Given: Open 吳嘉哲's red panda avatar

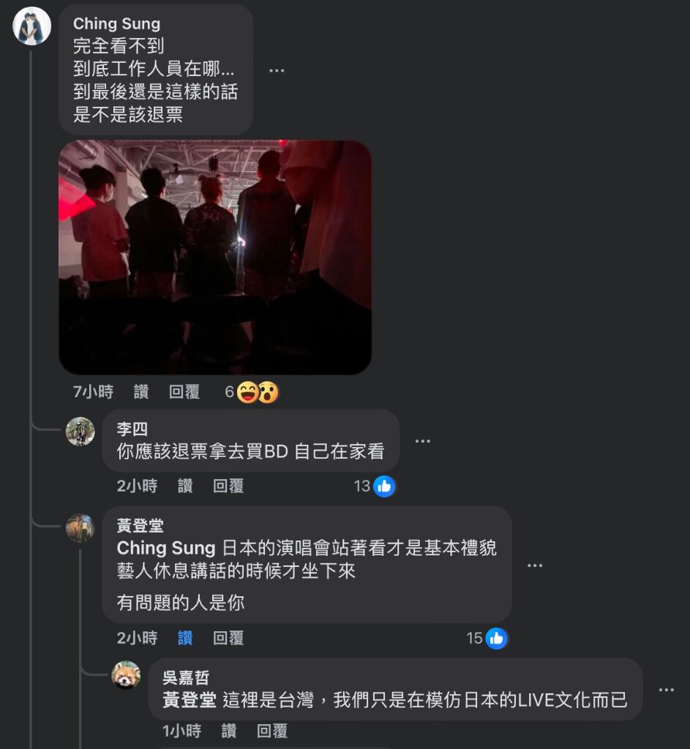Looking at the screenshot, I should (x=126, y=675).
